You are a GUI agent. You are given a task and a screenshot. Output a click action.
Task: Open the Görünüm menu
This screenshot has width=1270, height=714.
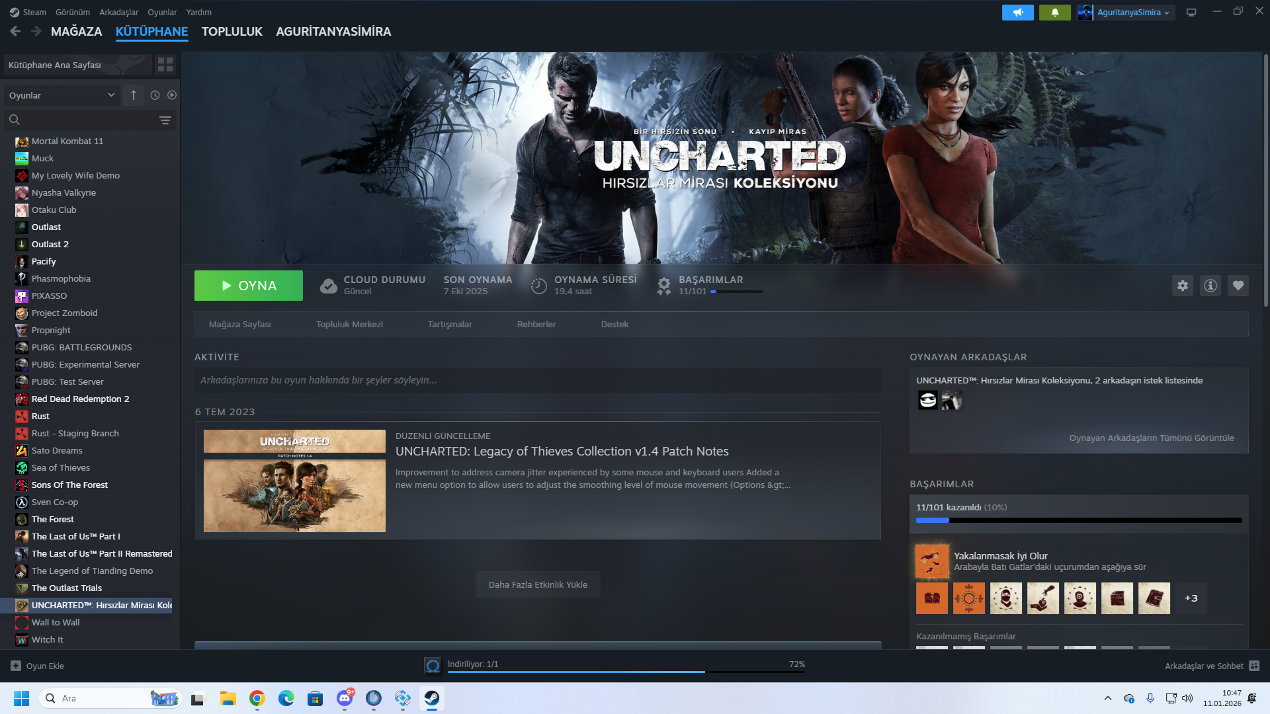tap(73, 12)
